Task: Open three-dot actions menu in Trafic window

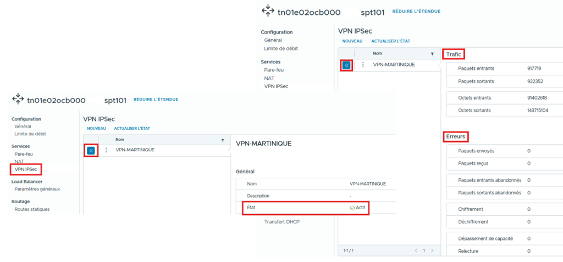Action: point(363,65)
